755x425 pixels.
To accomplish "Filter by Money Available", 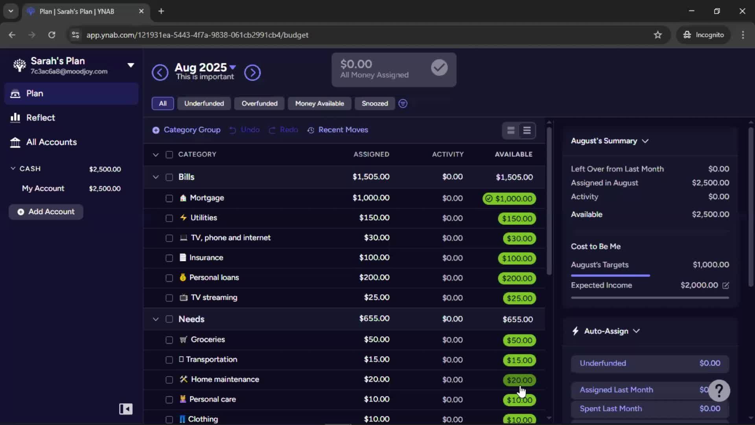I will [320, 103].
